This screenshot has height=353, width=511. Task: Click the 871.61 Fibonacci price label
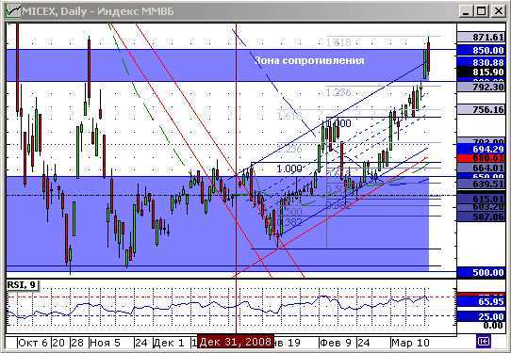tap(481, 37)
